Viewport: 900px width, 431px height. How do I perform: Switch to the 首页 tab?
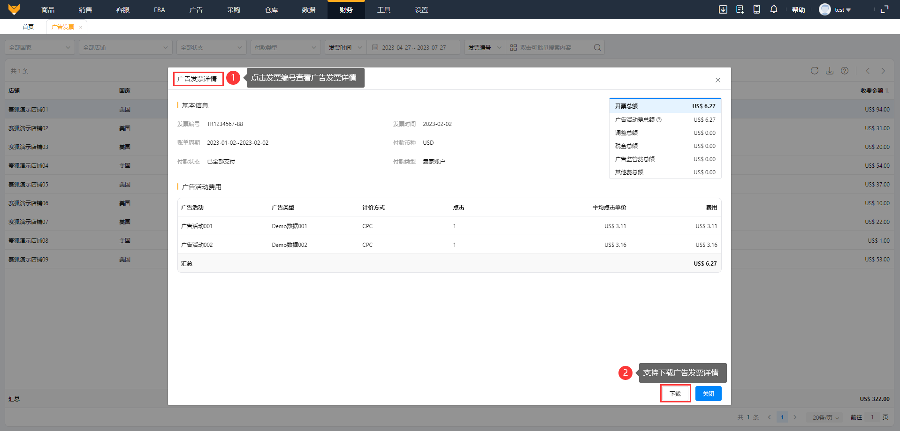(28, 27)
